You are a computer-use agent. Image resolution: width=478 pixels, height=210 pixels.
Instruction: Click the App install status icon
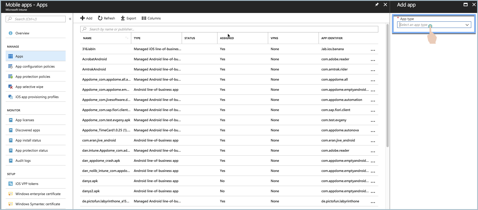click(10, 140)
